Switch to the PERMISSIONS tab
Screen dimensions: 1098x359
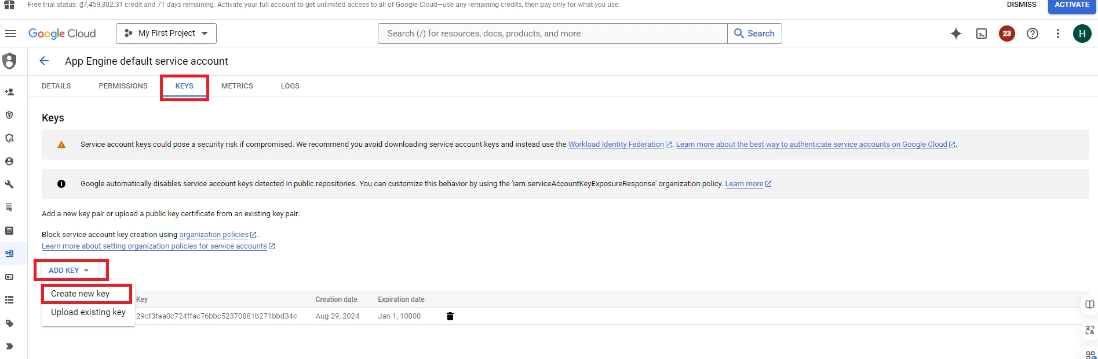[x=123, y=86]
